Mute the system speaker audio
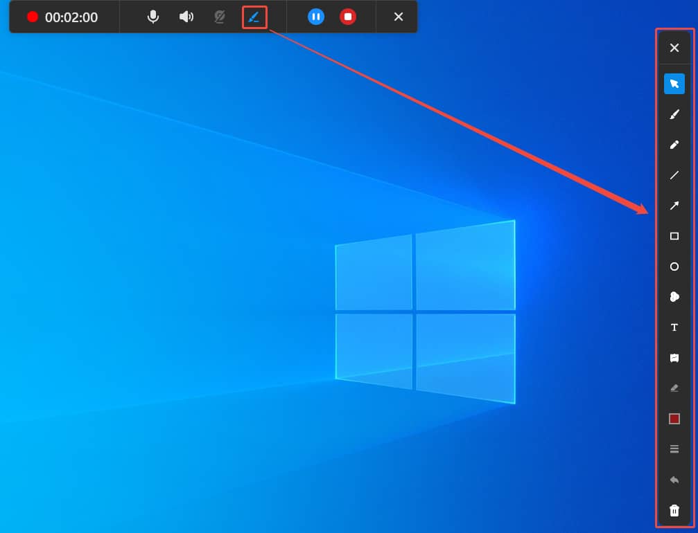 [x=186, y=17]
